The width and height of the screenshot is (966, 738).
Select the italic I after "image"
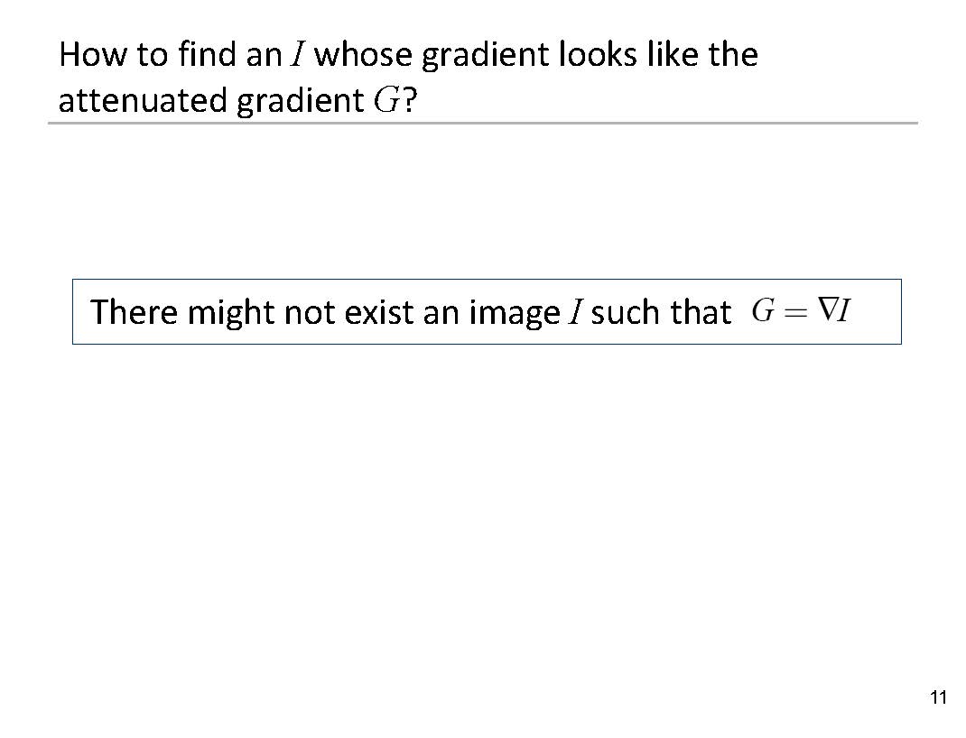pos(574,313)
